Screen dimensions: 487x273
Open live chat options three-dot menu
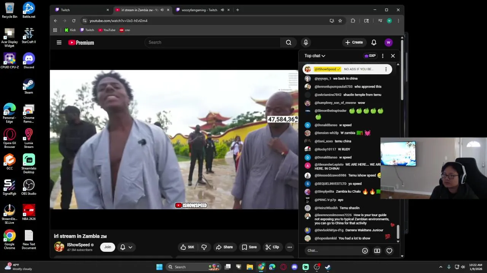383,56
